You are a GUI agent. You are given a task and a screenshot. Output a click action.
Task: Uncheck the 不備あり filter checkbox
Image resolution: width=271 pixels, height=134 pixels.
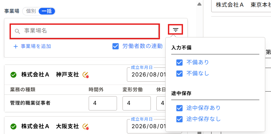point(179,62)
